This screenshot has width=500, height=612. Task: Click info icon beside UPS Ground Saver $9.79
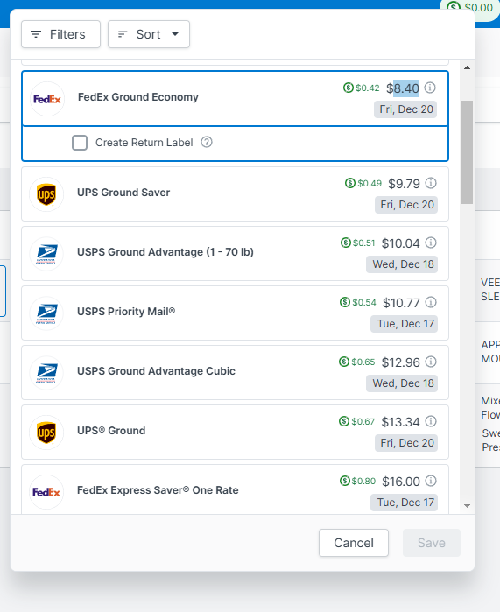click(431, 183)
